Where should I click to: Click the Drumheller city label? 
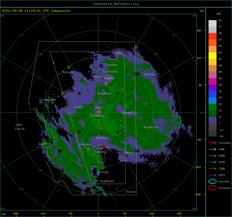[x=151, y=127]
